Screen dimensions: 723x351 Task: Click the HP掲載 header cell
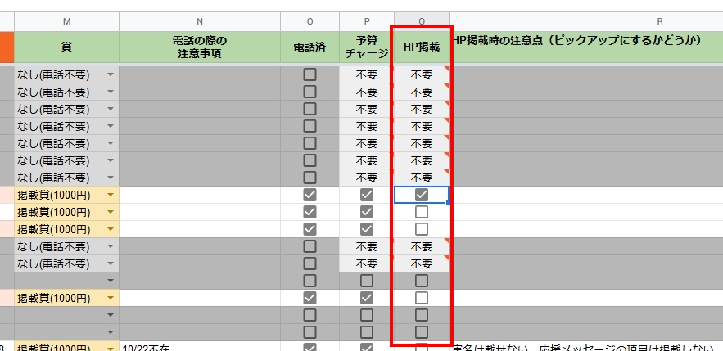(x=421, y=47)
